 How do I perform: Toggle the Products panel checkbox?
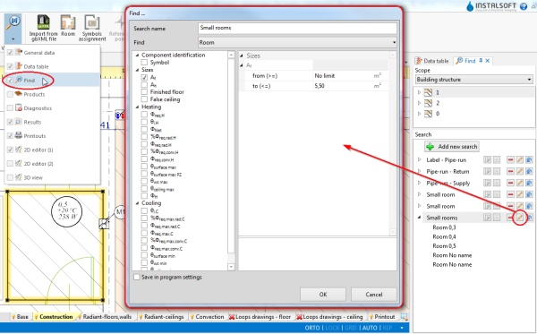pyautogui.click(x=10, y=94)
